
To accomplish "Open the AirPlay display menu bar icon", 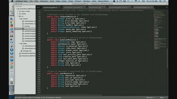I will click(124, 1).
